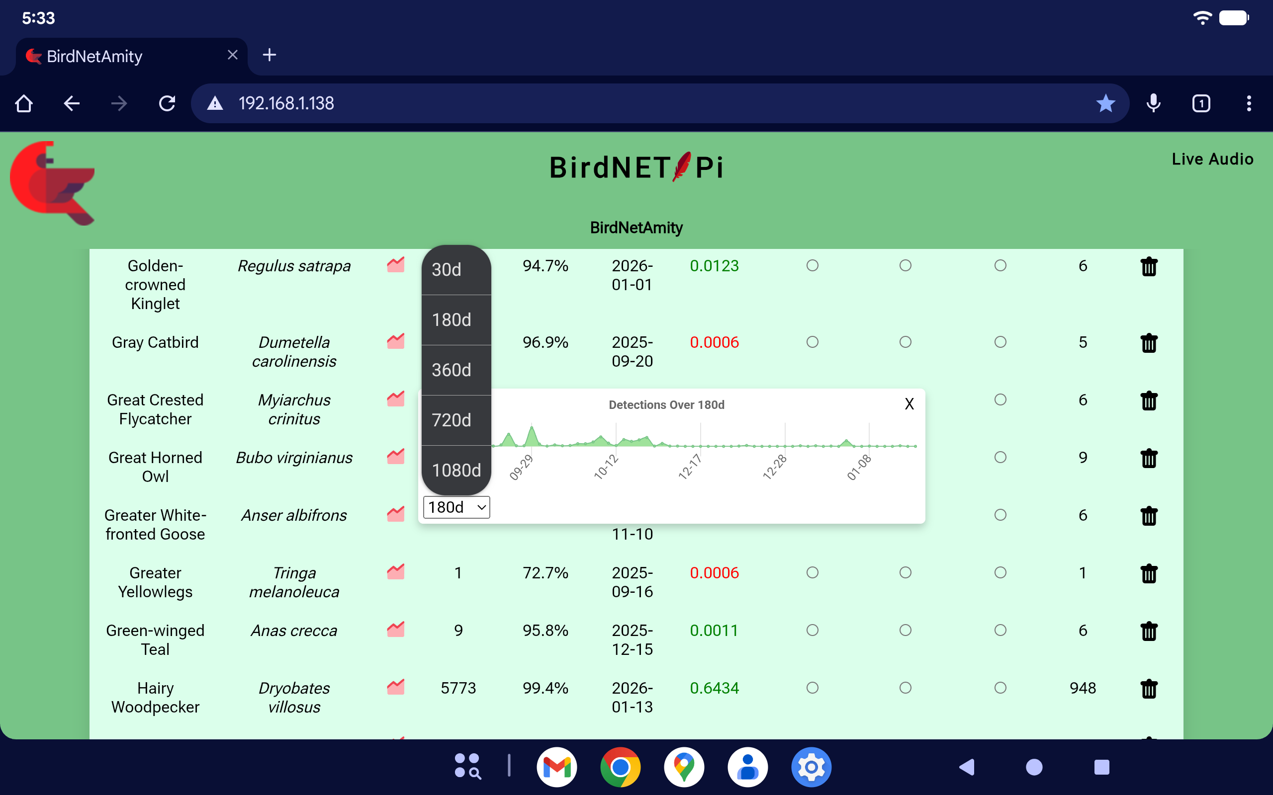Image resolution: width=1273 pixels, height=795 pixels.
Task: Click the 180d time range combo box
Action: pos(456,507)
